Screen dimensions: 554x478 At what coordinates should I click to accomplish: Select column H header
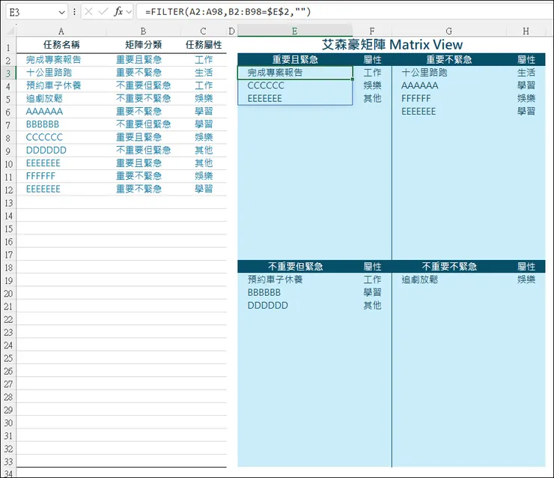526,31
